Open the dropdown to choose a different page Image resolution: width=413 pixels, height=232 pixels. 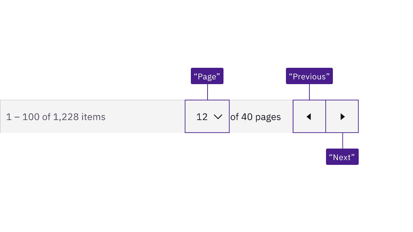coord(207,116)
